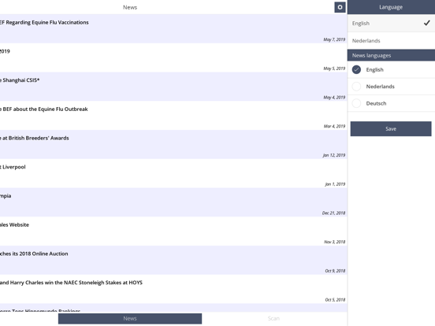435x326 pixels.
Task: Enable Deutsch news language
Action: point(391,103)
